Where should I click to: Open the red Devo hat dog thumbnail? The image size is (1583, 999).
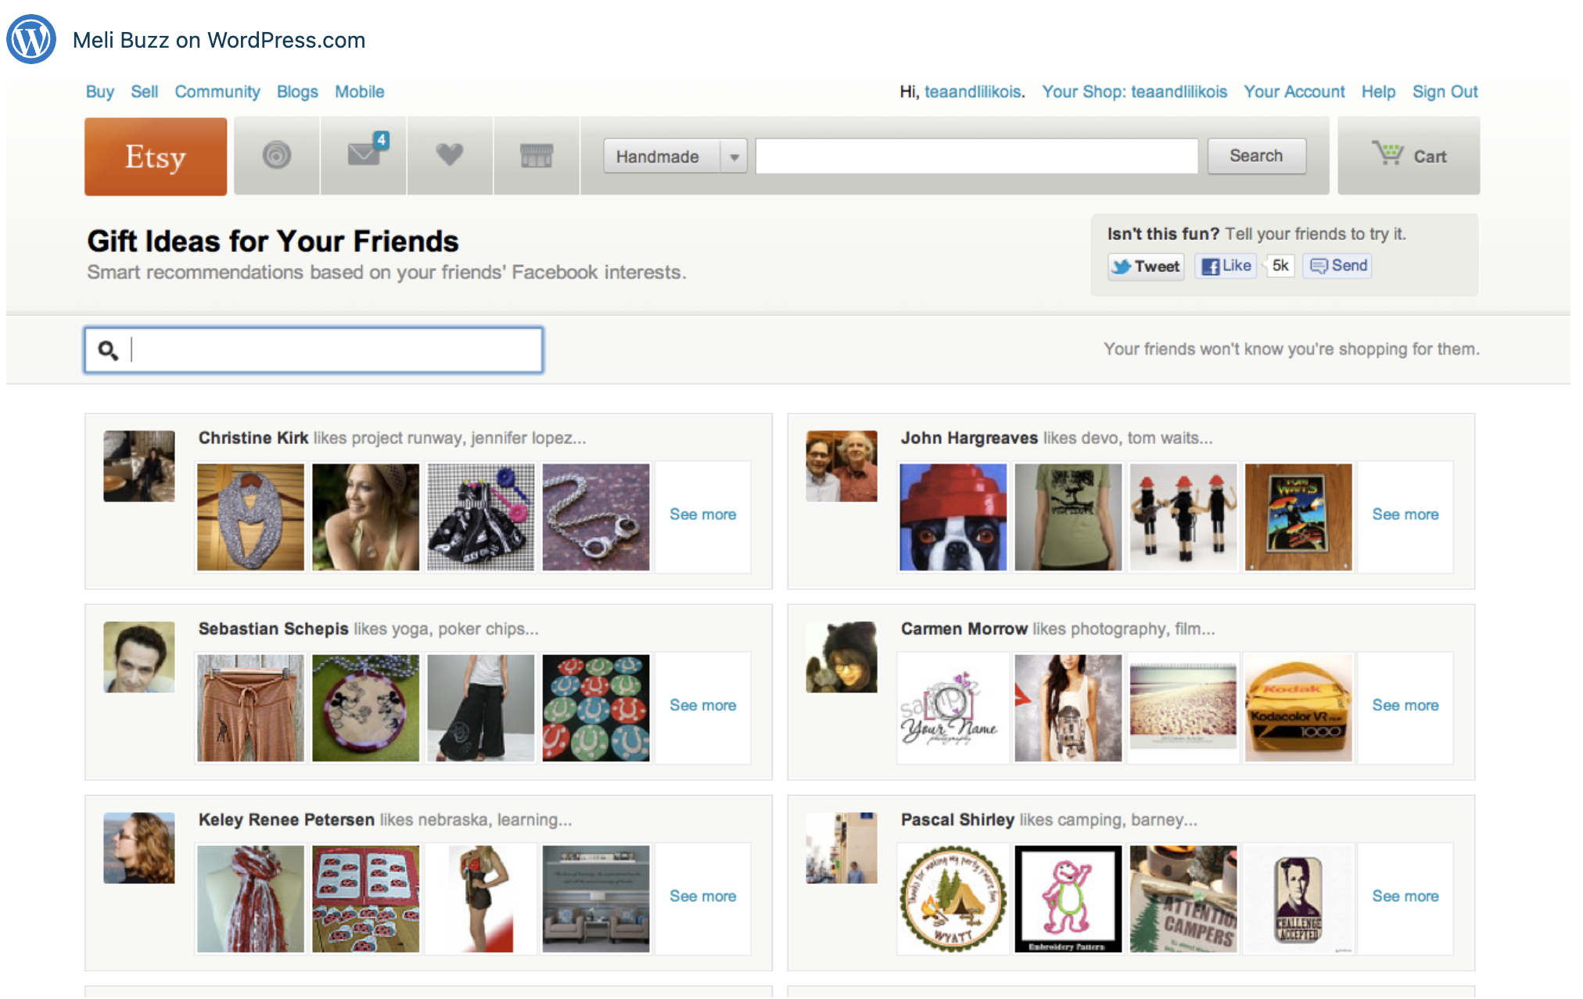(x=953, y=517)
